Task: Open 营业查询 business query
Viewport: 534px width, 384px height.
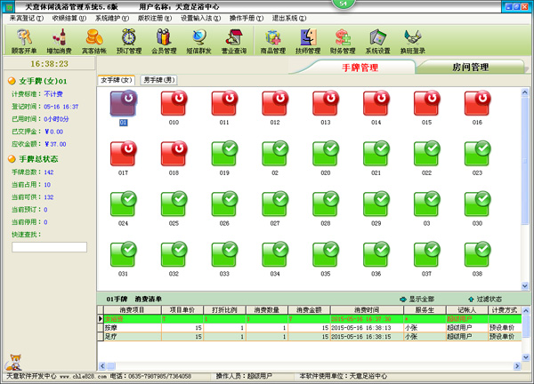Action: (x=234, y=40)
